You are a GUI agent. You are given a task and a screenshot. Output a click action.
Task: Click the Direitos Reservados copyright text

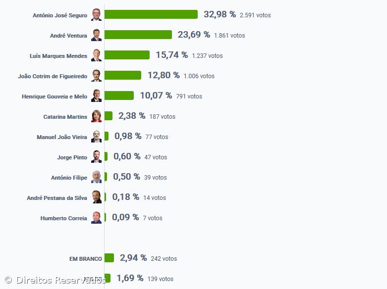tap(55, 280)
